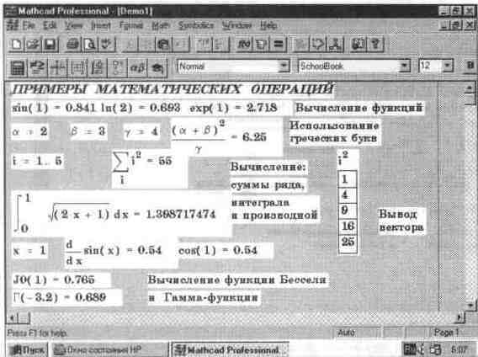Image resolution: width=478 pixels, height=357 pixels.
Task: Open the Insert menu
Action: [x=101, y=25]
